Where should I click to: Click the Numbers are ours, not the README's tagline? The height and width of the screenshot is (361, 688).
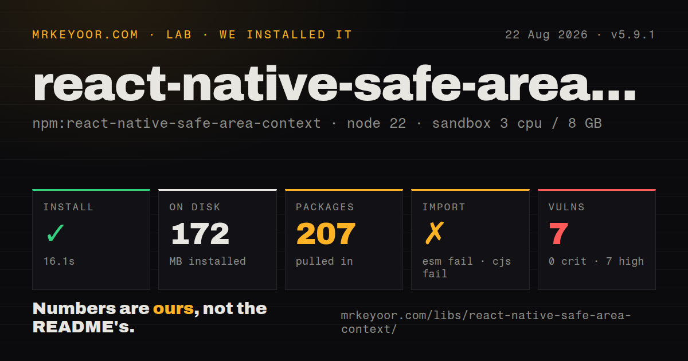point(150,318)
